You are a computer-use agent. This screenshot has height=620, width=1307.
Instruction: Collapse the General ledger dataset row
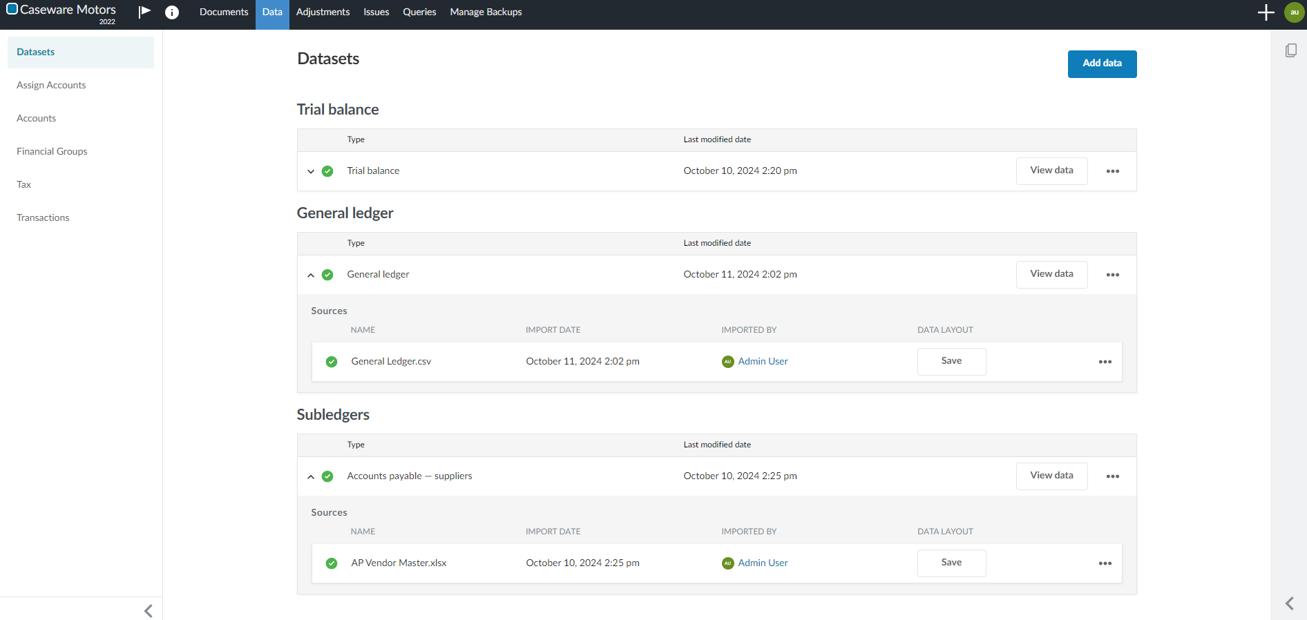click(x=311, y=275)
